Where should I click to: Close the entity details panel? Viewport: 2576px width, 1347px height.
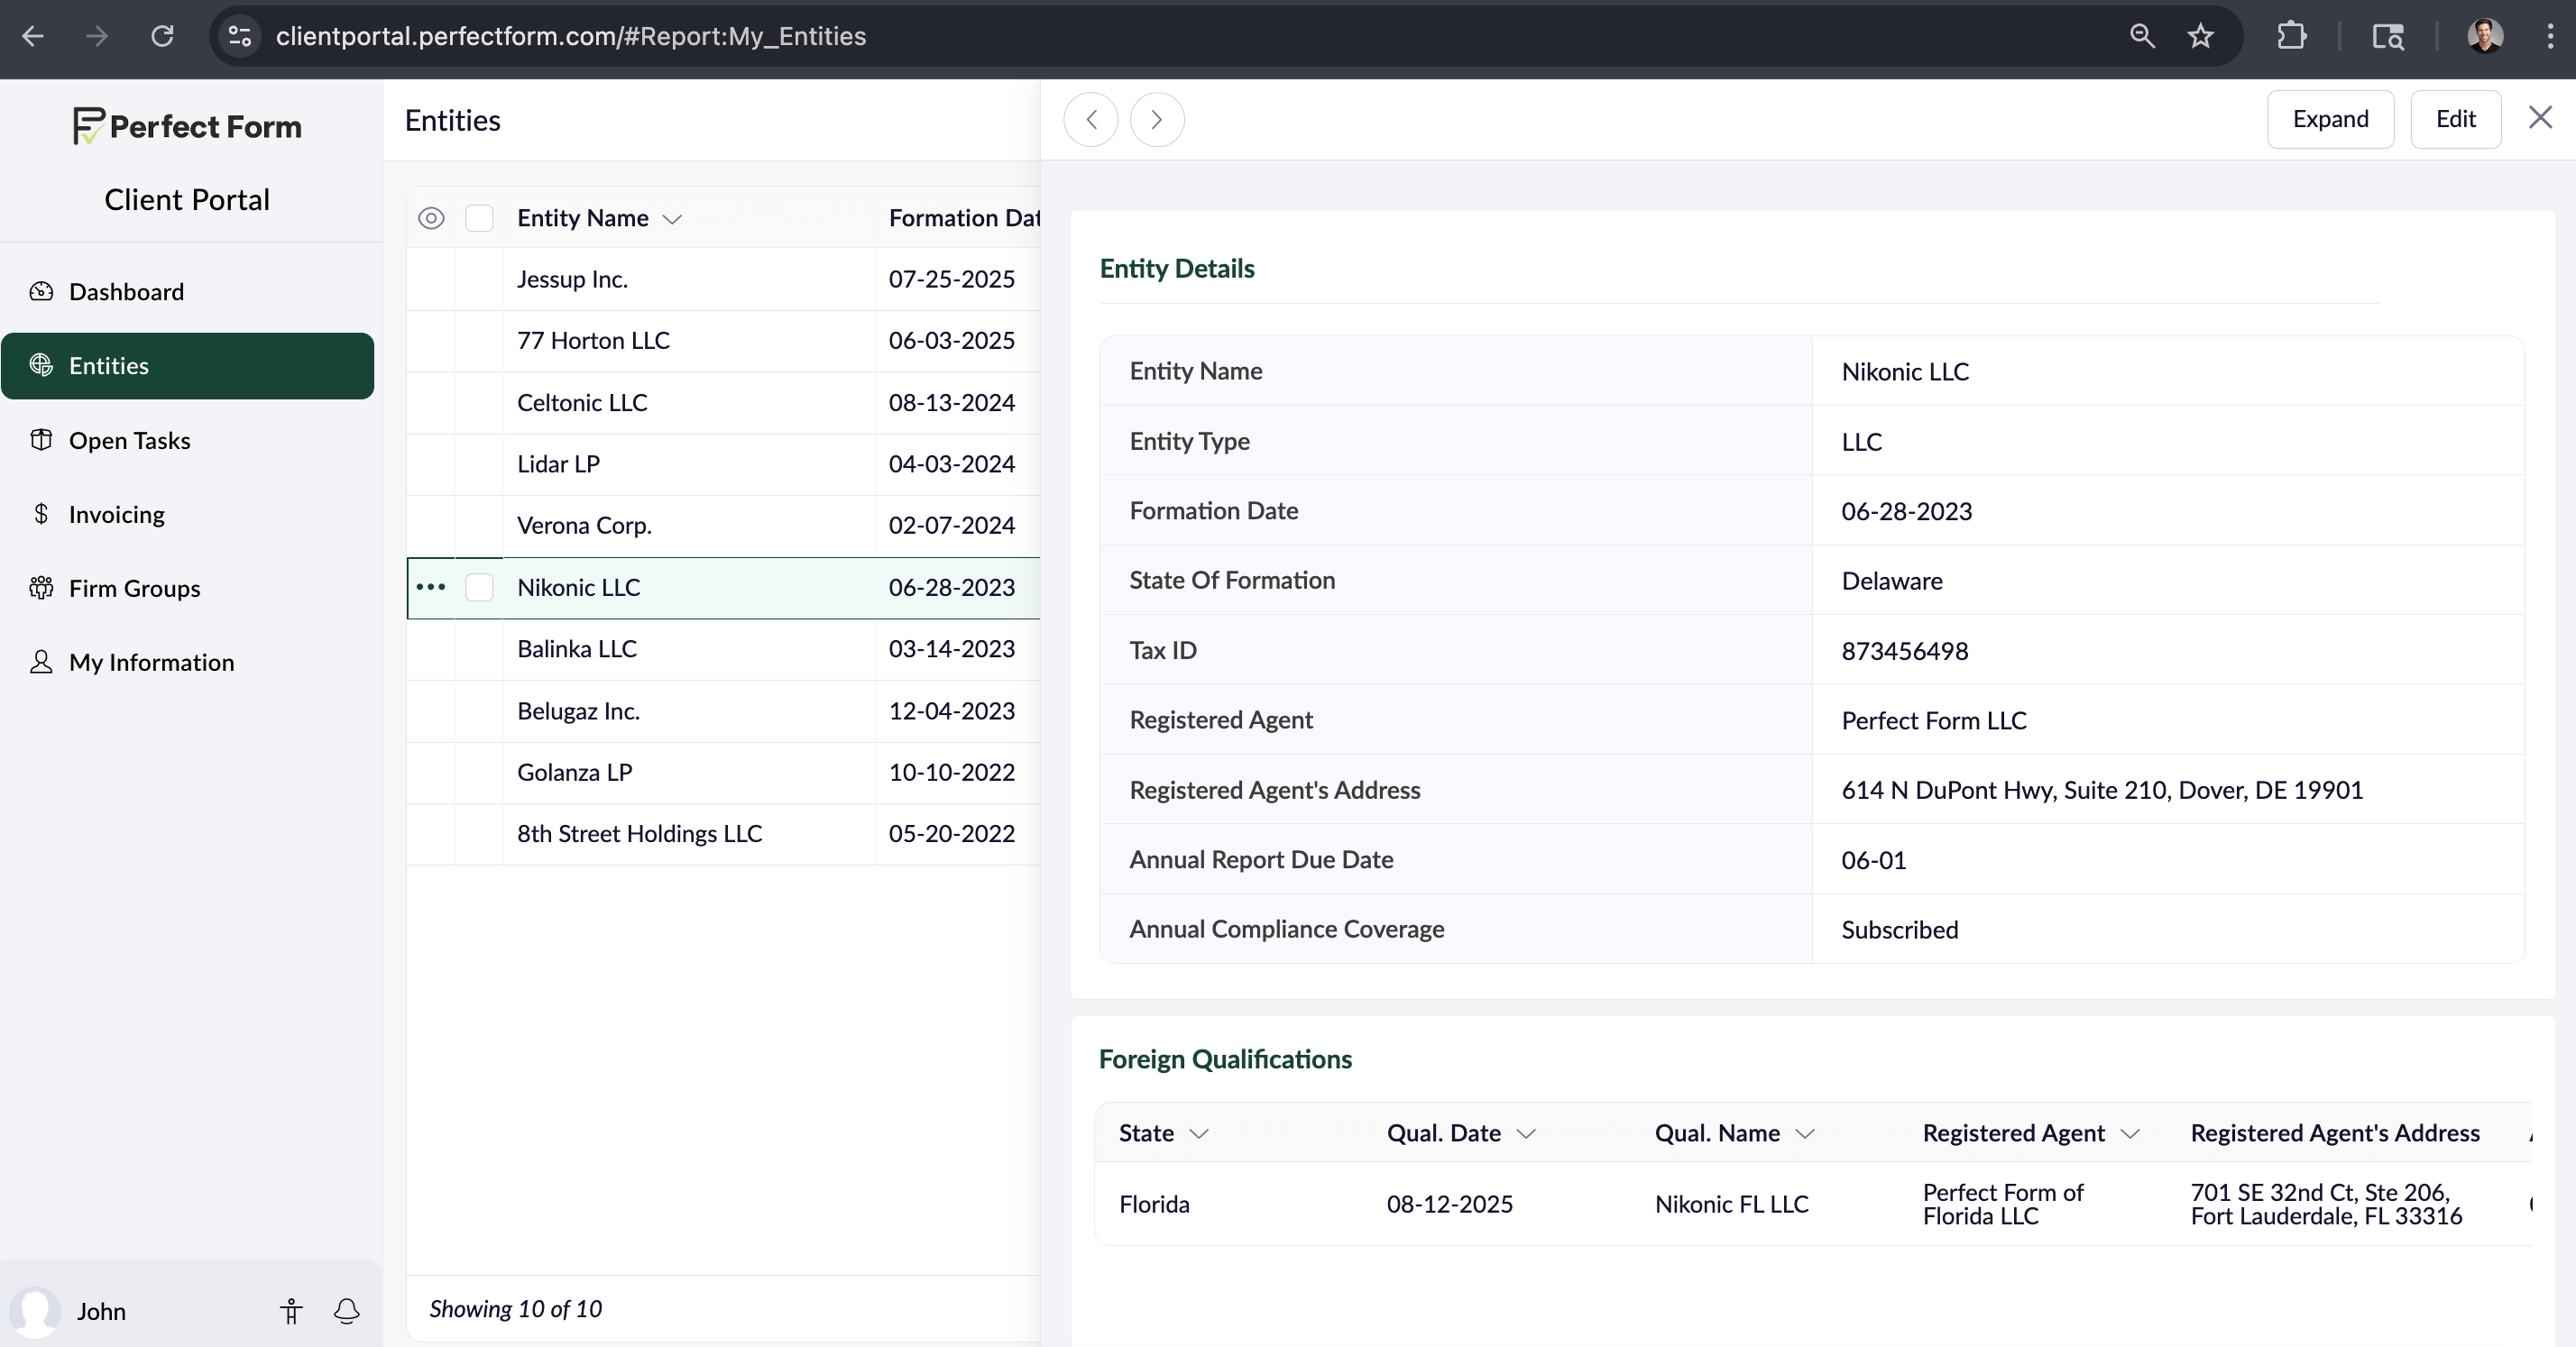[2540, 118]
